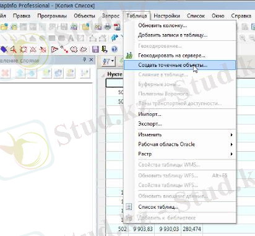The width and height of the screenshot is (255, 236).
Task: Click the Open Workspace icon beside Open Table
Action: 14,27
